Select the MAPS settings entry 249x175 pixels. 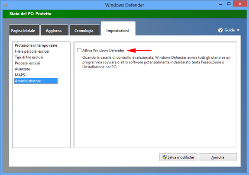tap(20, 75)
